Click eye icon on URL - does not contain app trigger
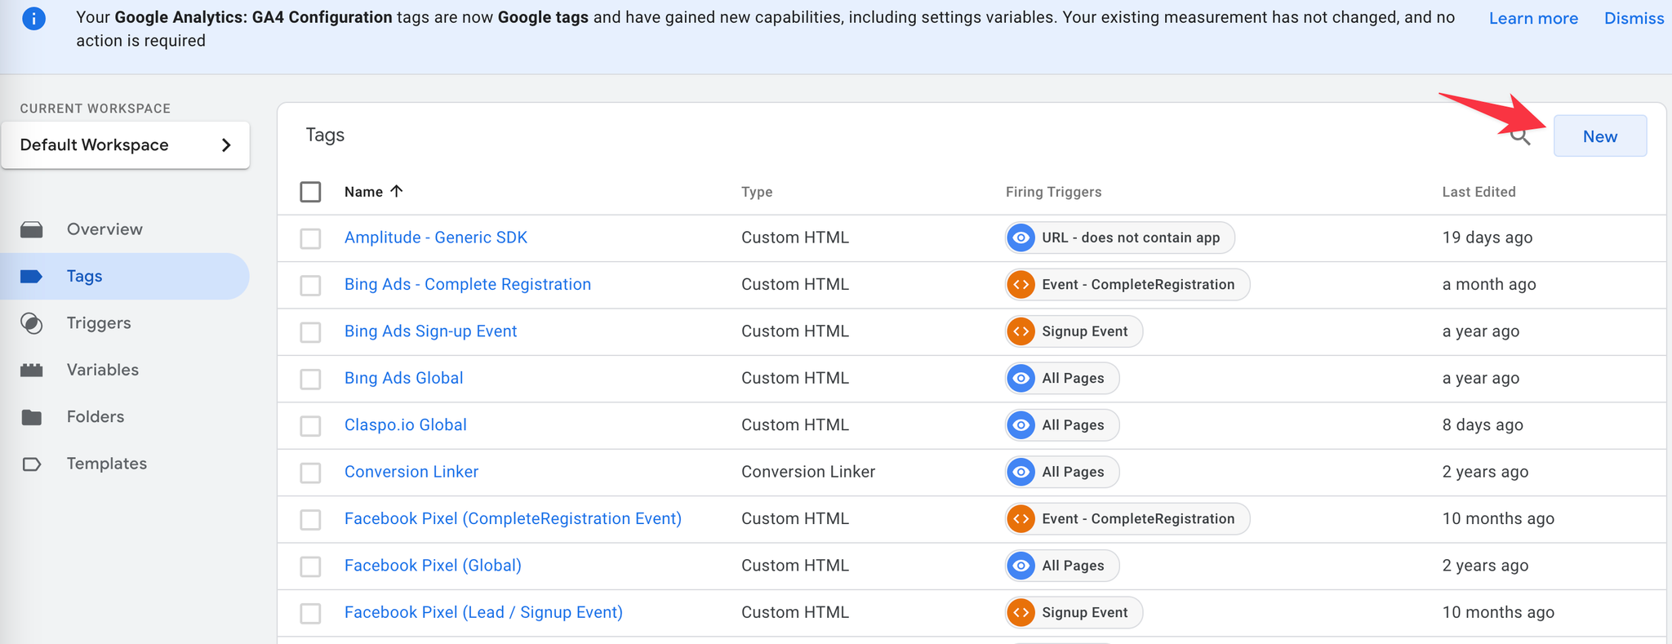The width and height of the screenshot is (1672, 644). [x=1021, y=238]
